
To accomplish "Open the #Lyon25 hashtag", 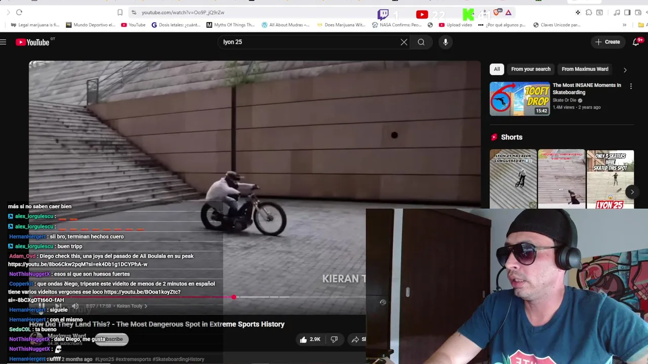I will pyautogui.click(x=104, y=359).
